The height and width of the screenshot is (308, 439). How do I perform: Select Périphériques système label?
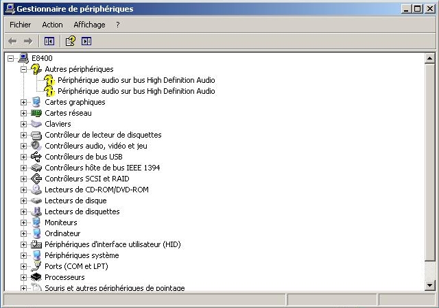click(82, 255)
